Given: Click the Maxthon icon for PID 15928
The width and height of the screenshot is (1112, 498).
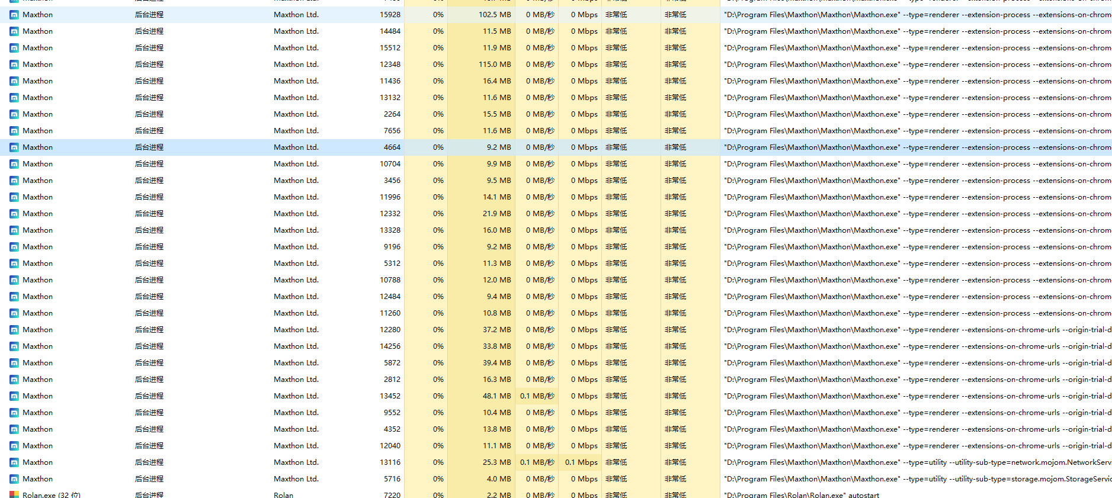Looking at the screenshot, I should click(x=14, y=15).
